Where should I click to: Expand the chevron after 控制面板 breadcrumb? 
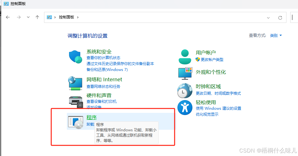pyautogui.click(x=78, y=17)
